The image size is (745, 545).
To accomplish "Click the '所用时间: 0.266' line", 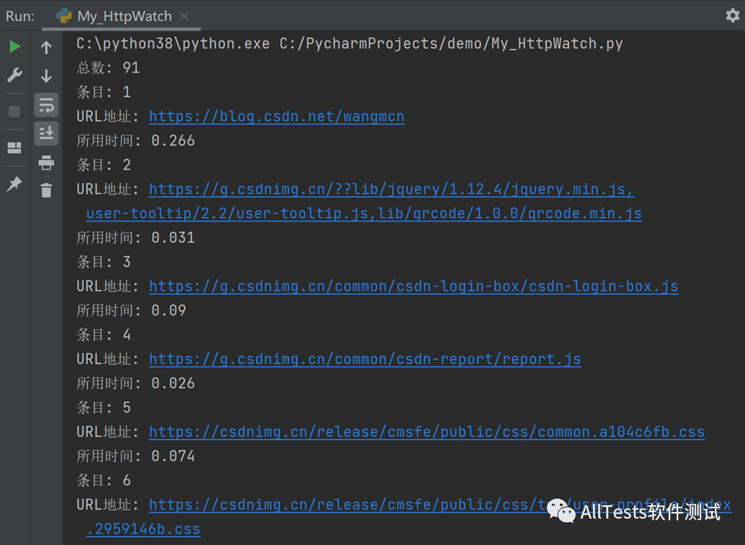I will click(135, 140).
